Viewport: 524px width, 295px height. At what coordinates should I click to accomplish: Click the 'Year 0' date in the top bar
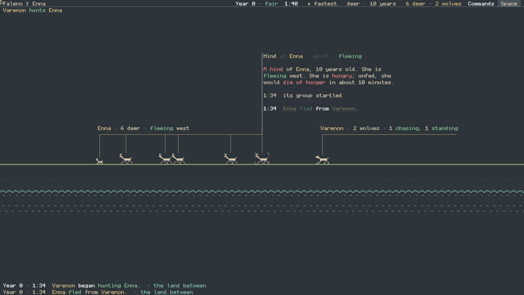(245, 4)
